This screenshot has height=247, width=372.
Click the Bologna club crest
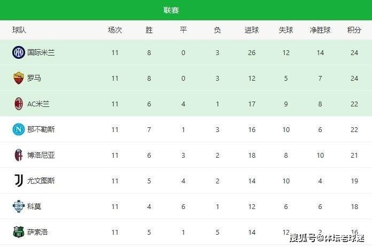[x=19, y=155]
